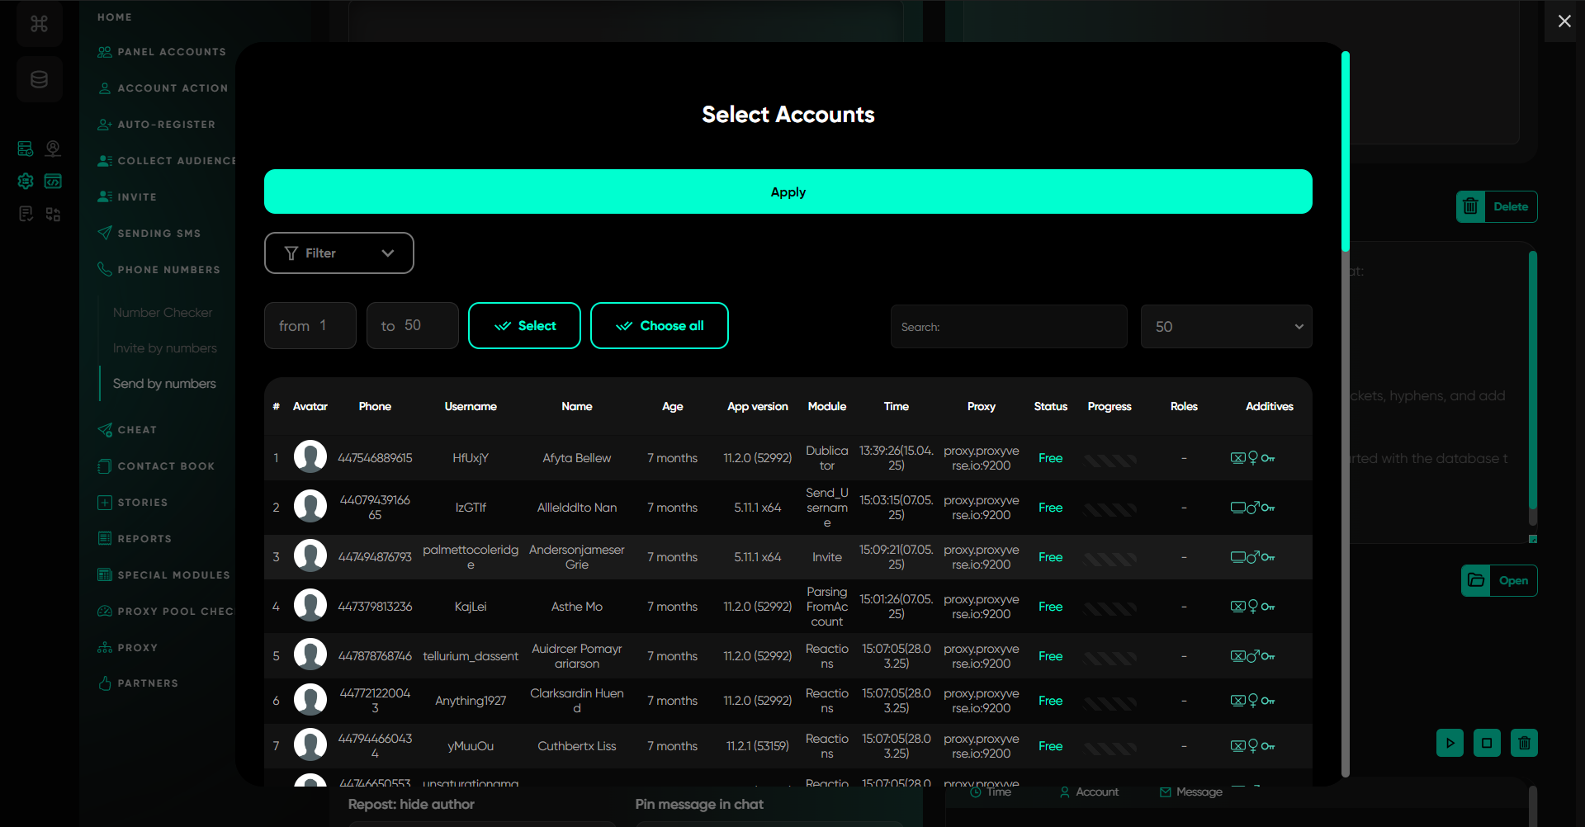
Task: Click the Search input field
Action: coord(1008,327)
